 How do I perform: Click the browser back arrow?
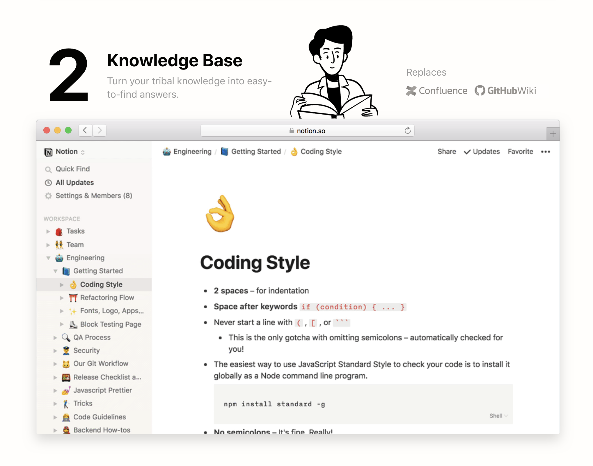pyautogui.click(x=85, y=130)
